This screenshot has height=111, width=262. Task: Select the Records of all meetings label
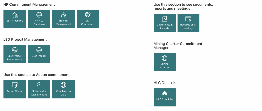tap(188, 26)
